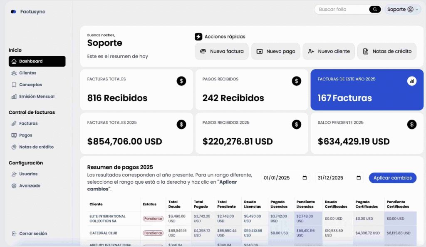Click dollar icon on Facturas Totales card
Screen dimensions: 426x247
[181, 81]
